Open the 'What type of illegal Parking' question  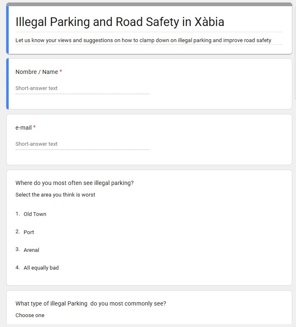click(x=91, y=303)
